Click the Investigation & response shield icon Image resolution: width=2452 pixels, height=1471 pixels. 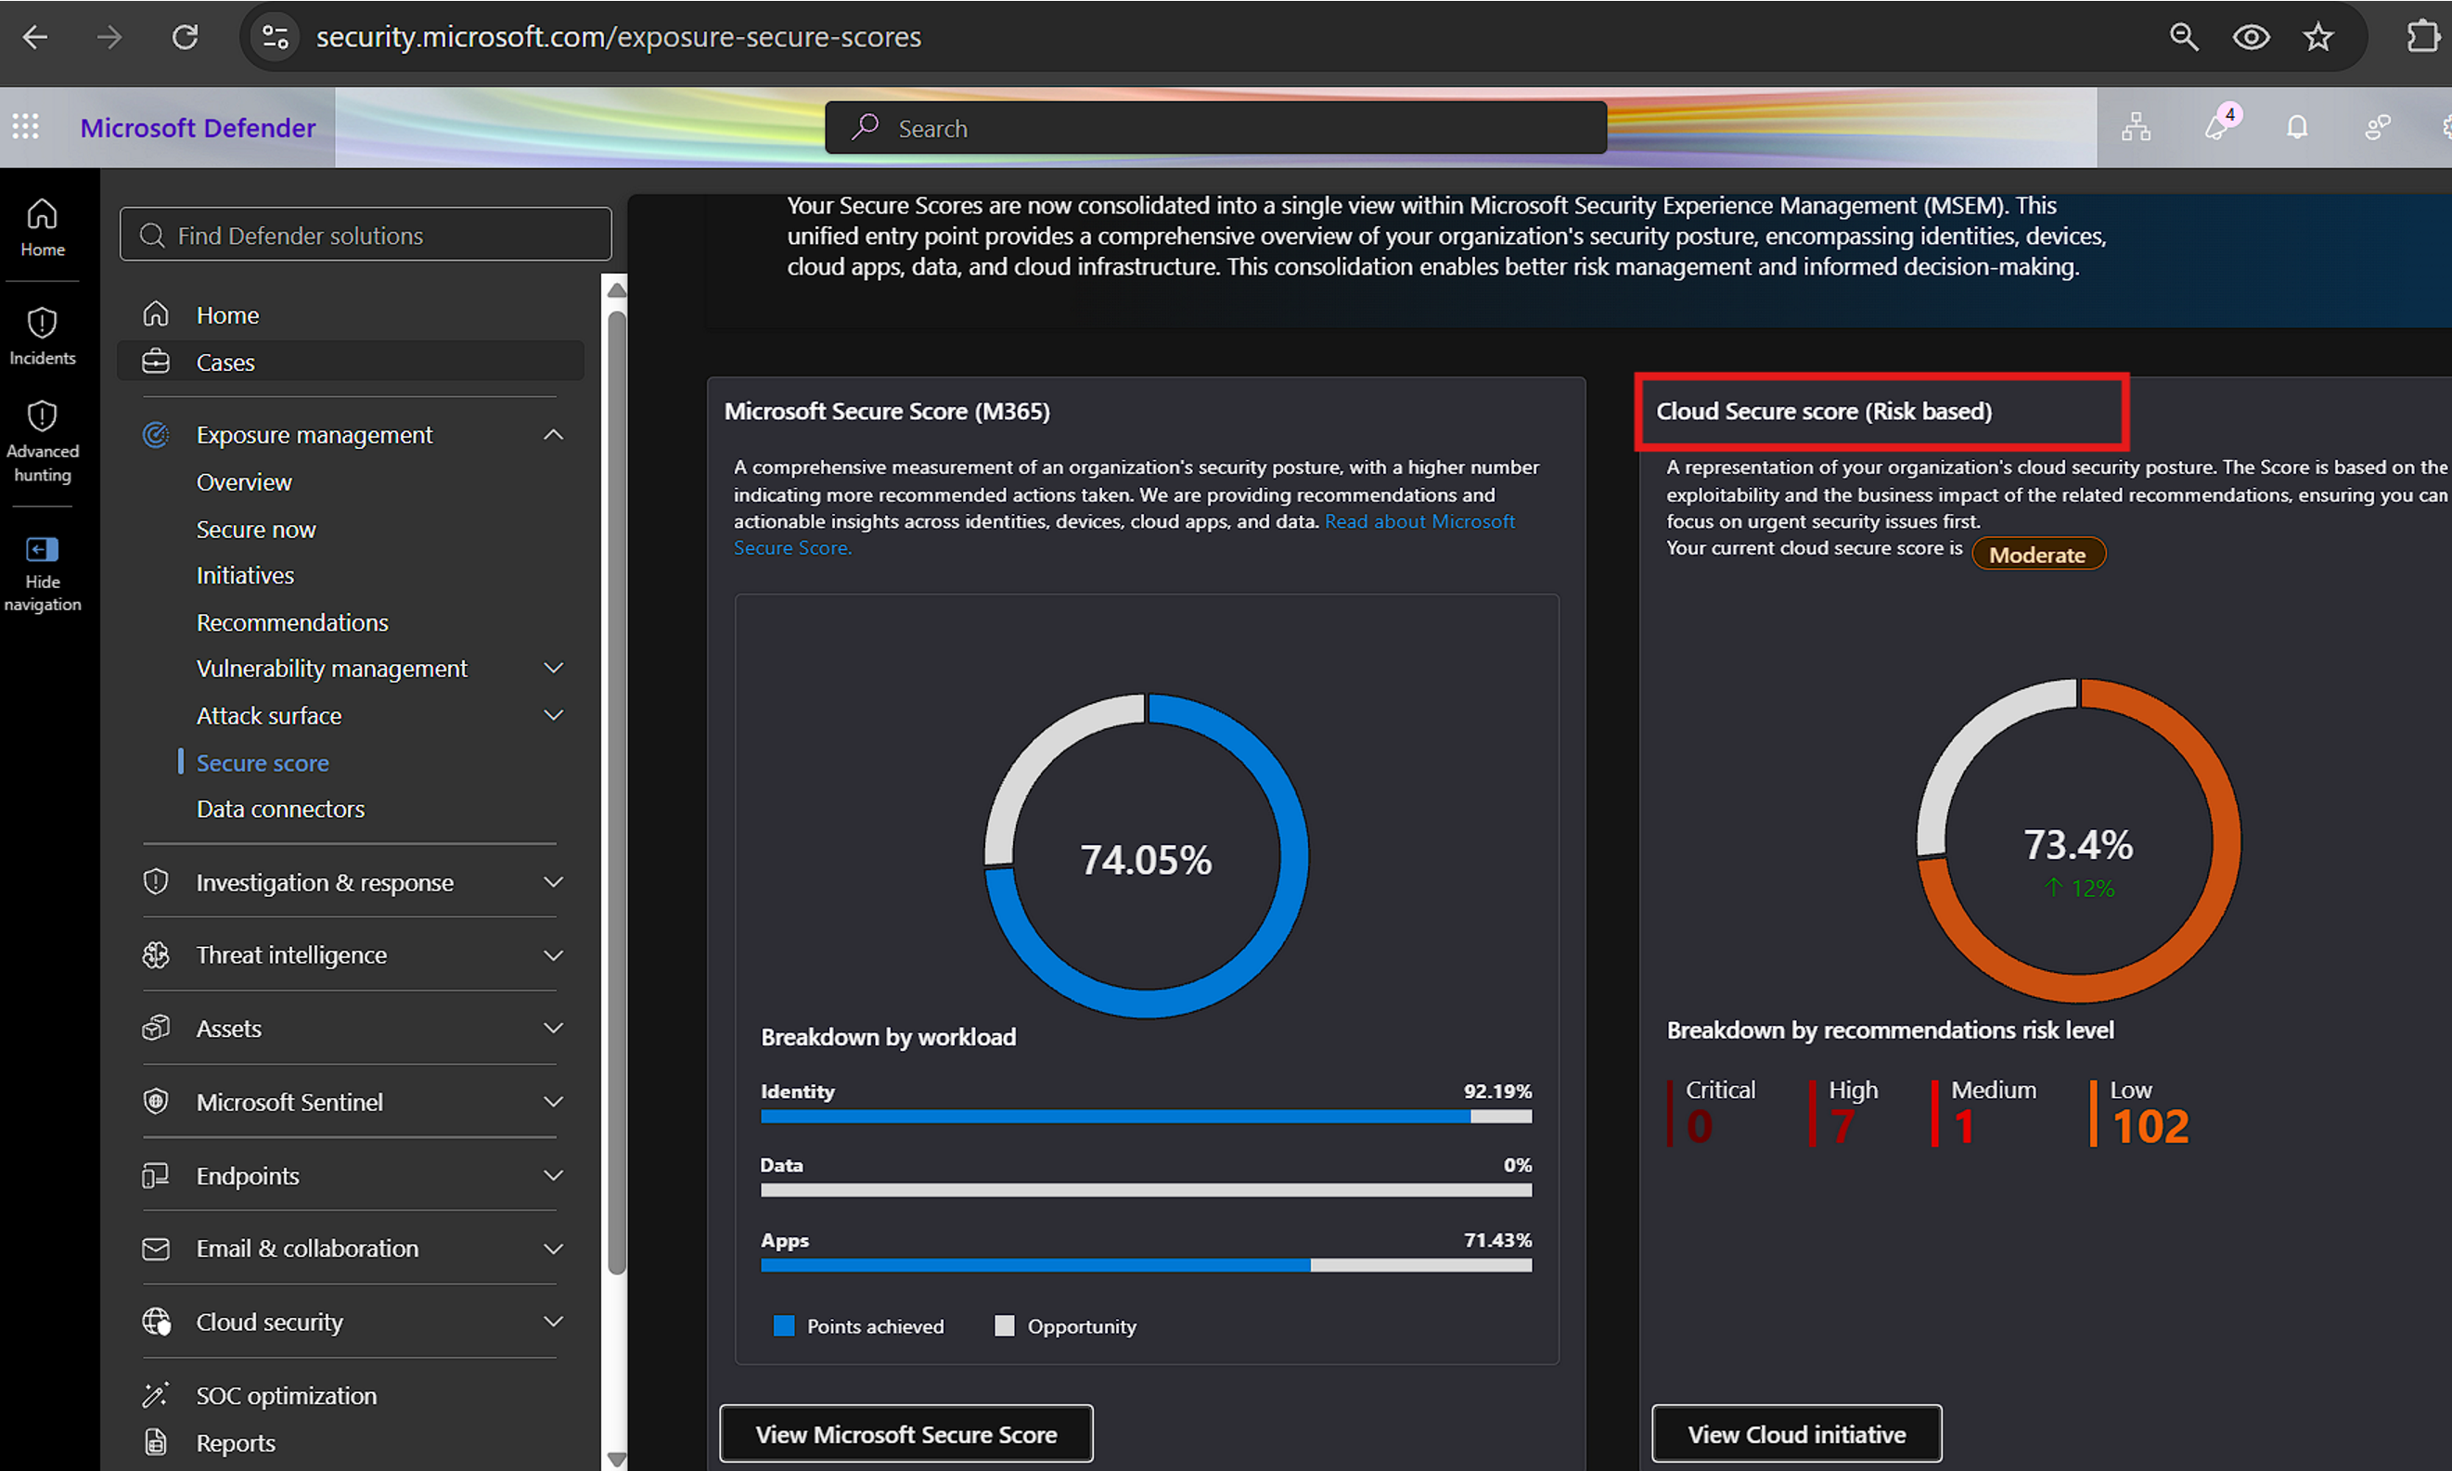156,882
